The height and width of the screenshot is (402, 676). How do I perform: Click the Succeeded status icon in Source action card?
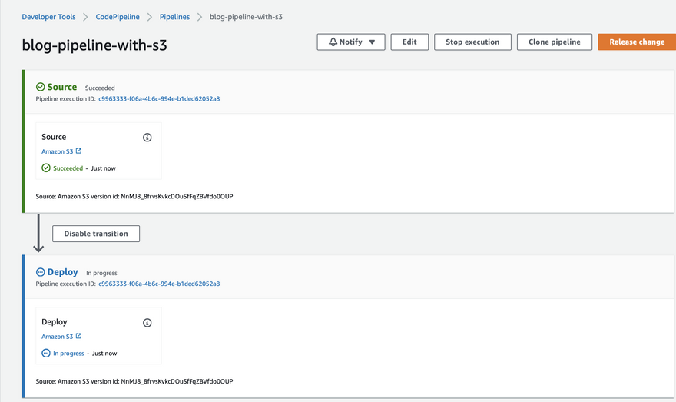pyautogui.click(x=46, y=168)
